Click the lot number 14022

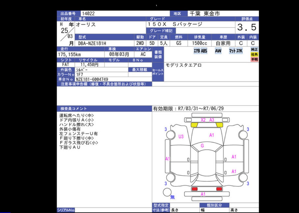pos(88,13)
